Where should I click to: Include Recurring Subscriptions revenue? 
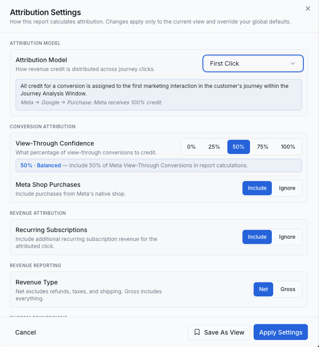coord(257,237)
